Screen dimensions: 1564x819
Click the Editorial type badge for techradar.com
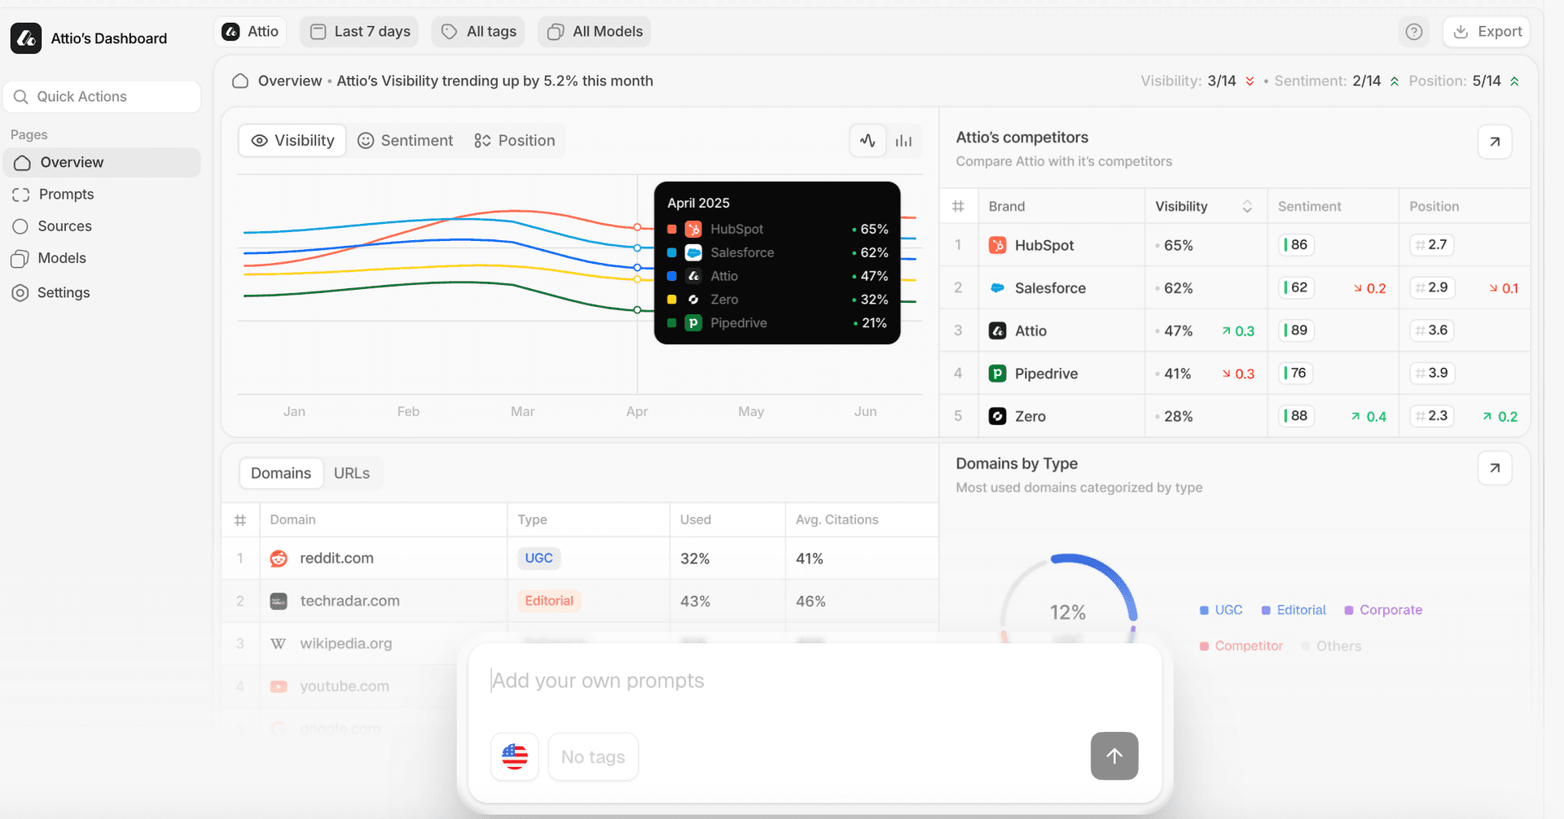(549, 602)
